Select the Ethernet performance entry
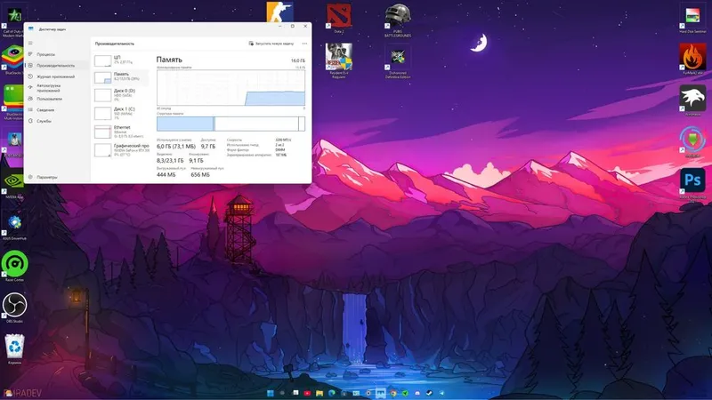This screenshot has height=400, width=712. (121, 132)
